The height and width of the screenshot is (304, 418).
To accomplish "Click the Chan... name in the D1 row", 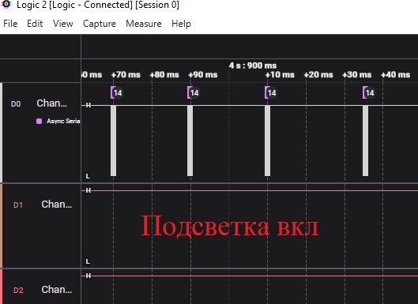I will pyautogui.click(x=57, y=205).
